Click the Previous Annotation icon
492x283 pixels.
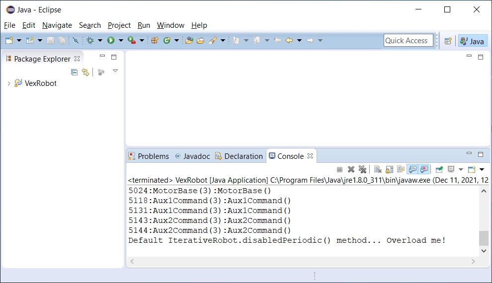256,40
